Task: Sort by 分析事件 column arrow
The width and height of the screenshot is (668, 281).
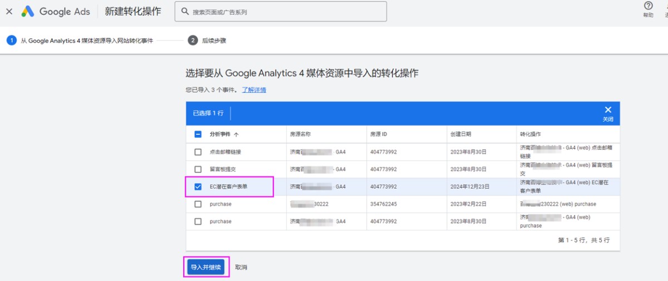Action: 237,134
